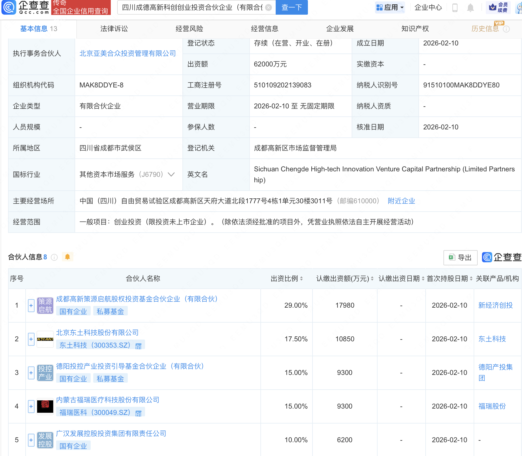
Task: Click the 查一下 search button
Action: coord(292,7)
